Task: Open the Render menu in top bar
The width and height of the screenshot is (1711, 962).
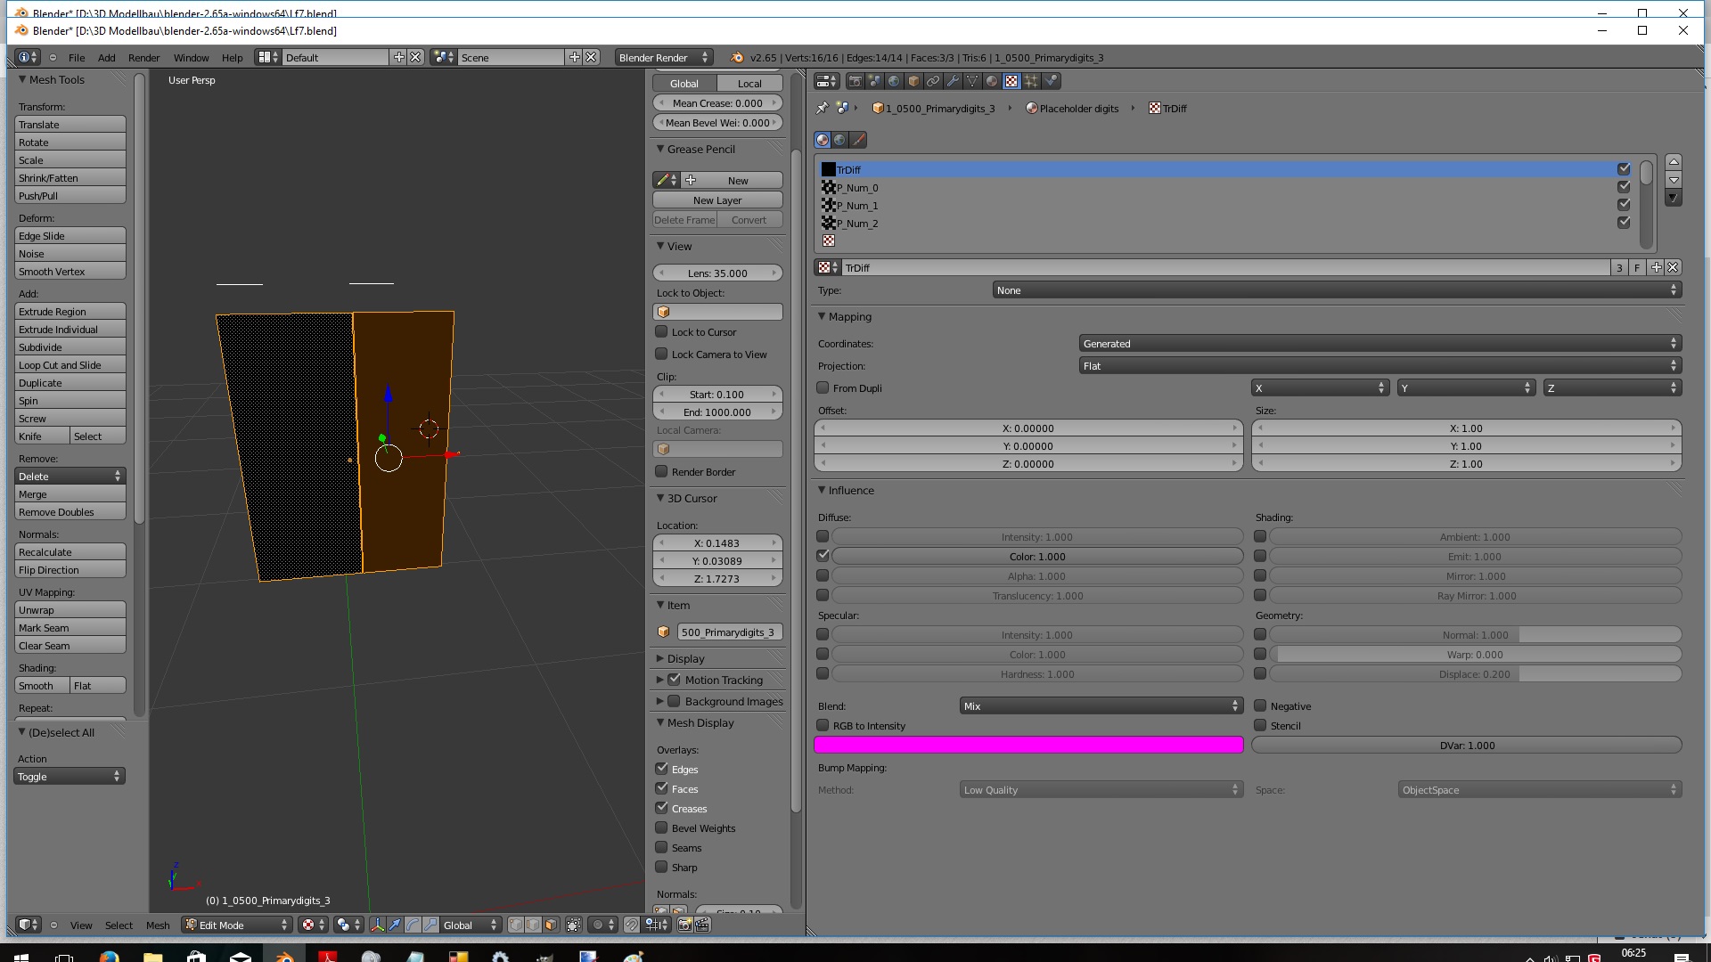Action: tap(143, 58)
